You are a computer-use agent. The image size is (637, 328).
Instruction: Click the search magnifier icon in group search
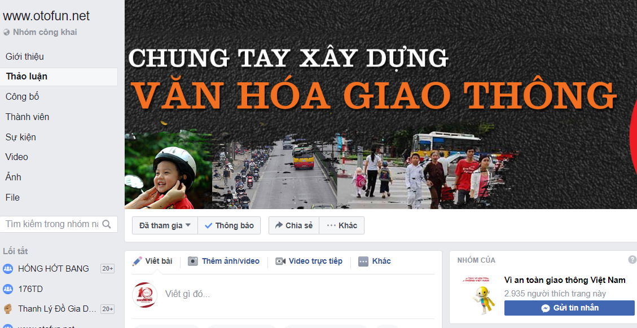click(107, 224)
